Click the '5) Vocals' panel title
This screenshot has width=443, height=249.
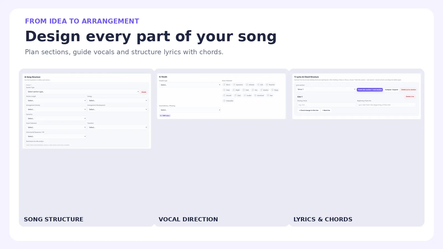[x=163, y=77]
